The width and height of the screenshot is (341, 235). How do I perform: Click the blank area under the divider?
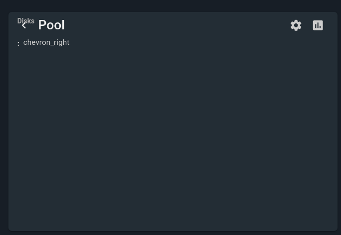point(172,143)
